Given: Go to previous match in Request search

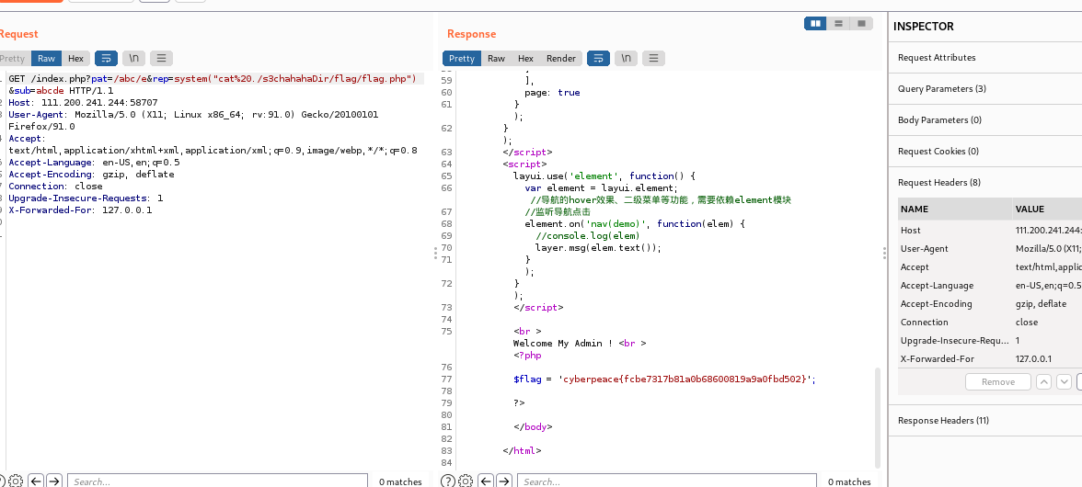Looking at the screenshot, I should [x=36, y=481].
